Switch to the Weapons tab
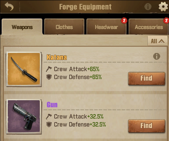 22,27
